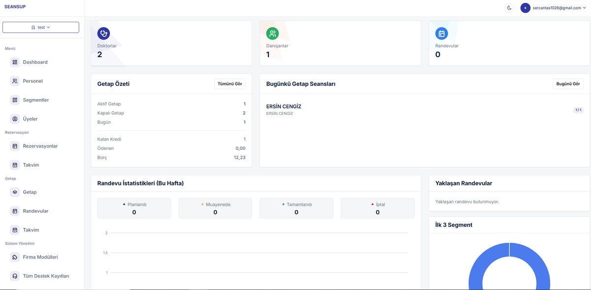Viewport: 591px width, 290px height.
Task: Click the Üyeler profile icon
Action: point(15,119)
